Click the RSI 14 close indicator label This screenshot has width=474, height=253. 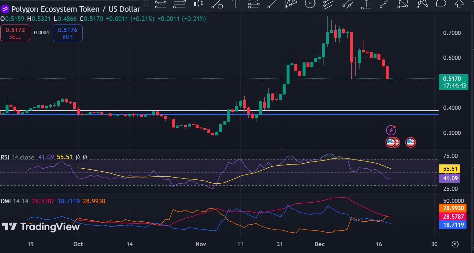pyautogui.click(x=17, y=157)
